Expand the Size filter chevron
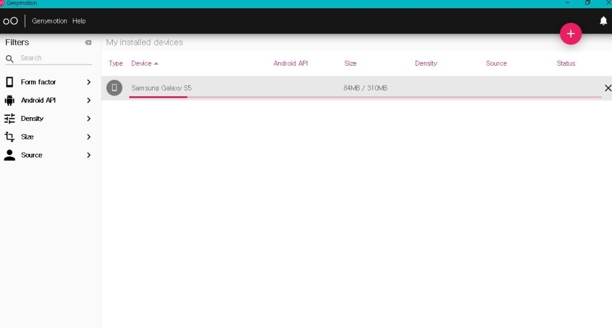Viewport: 612px width, 328px height. (89, 137)
